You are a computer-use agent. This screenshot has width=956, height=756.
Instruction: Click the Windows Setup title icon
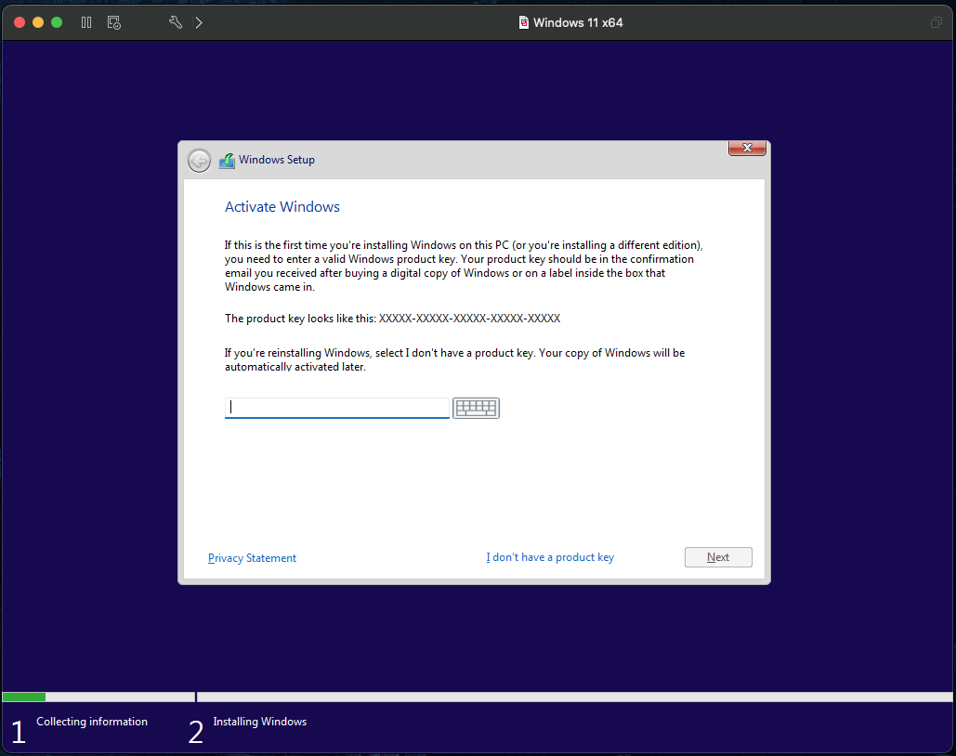(227, 161)
